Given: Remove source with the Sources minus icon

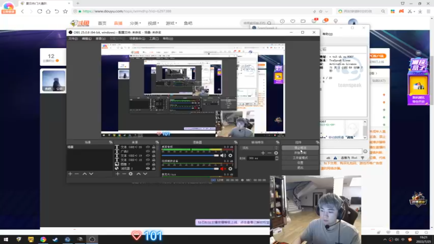Looking at the screenshot, I should 124,174.
